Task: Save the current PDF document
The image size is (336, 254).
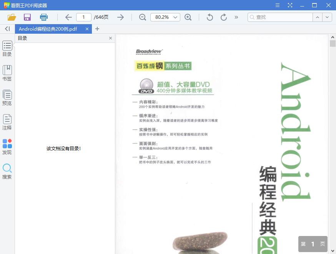Action: point(27,17)
